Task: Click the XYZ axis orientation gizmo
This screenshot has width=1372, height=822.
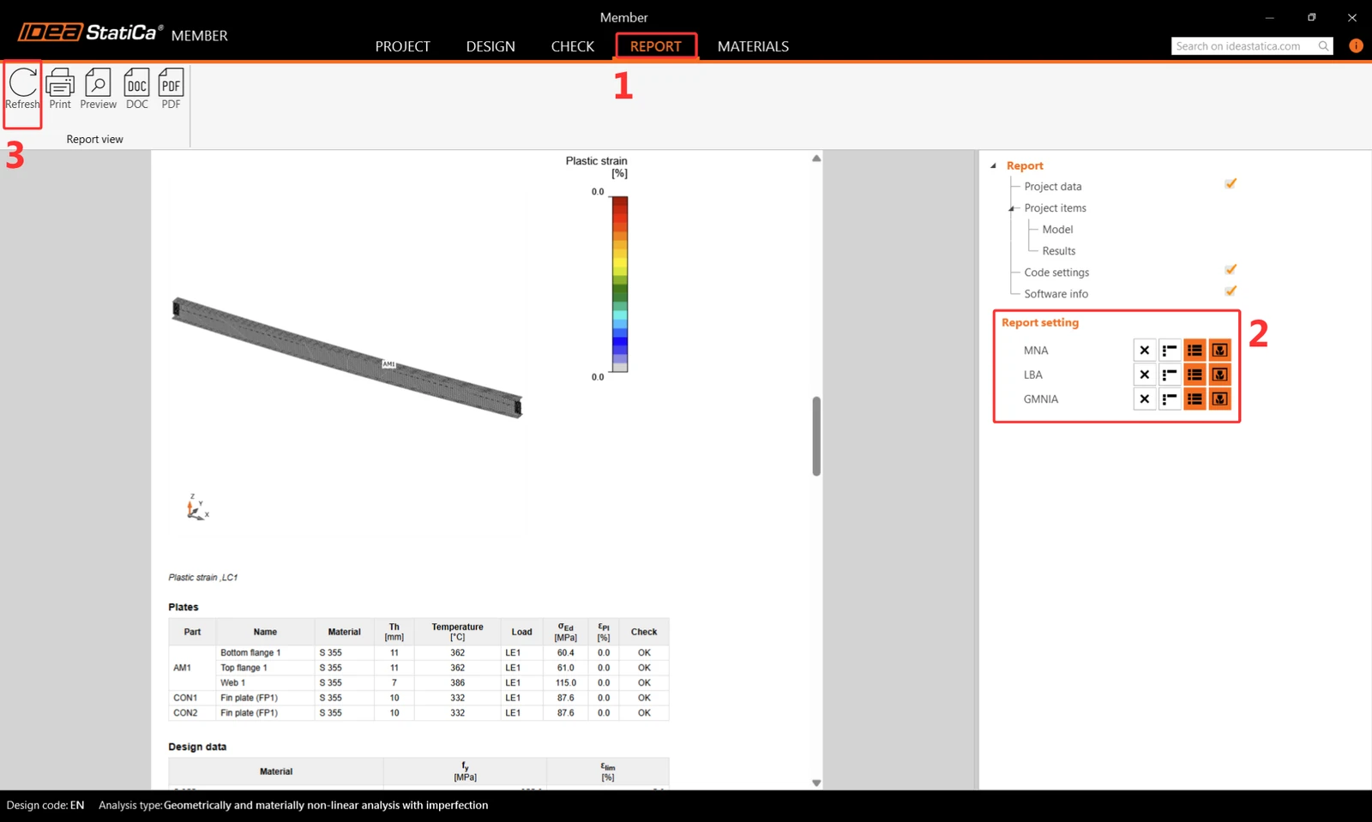Action: [197, 507]
